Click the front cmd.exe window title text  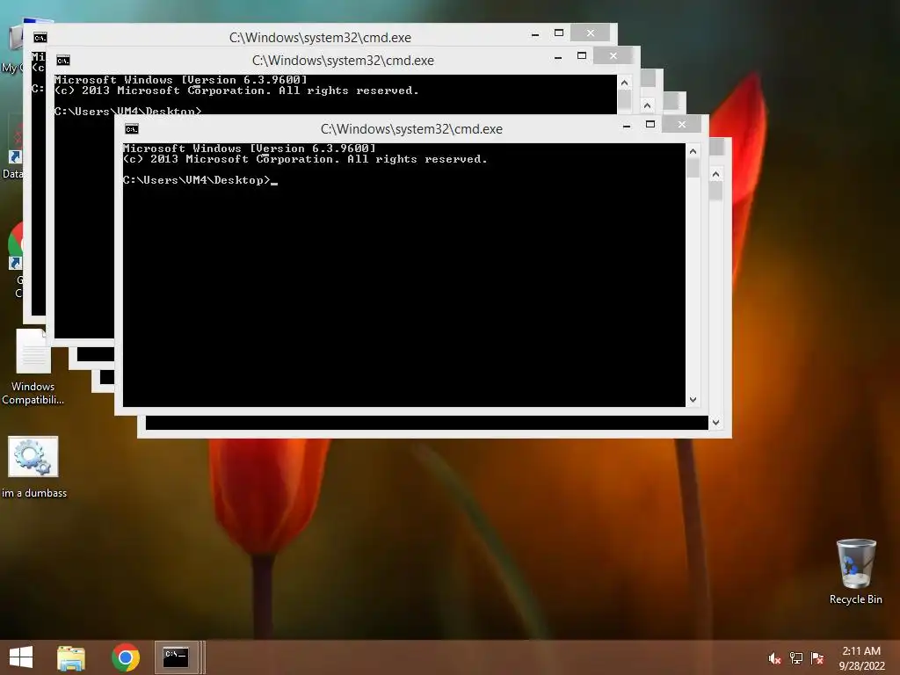pyautogui.click(x=411, y=129)
